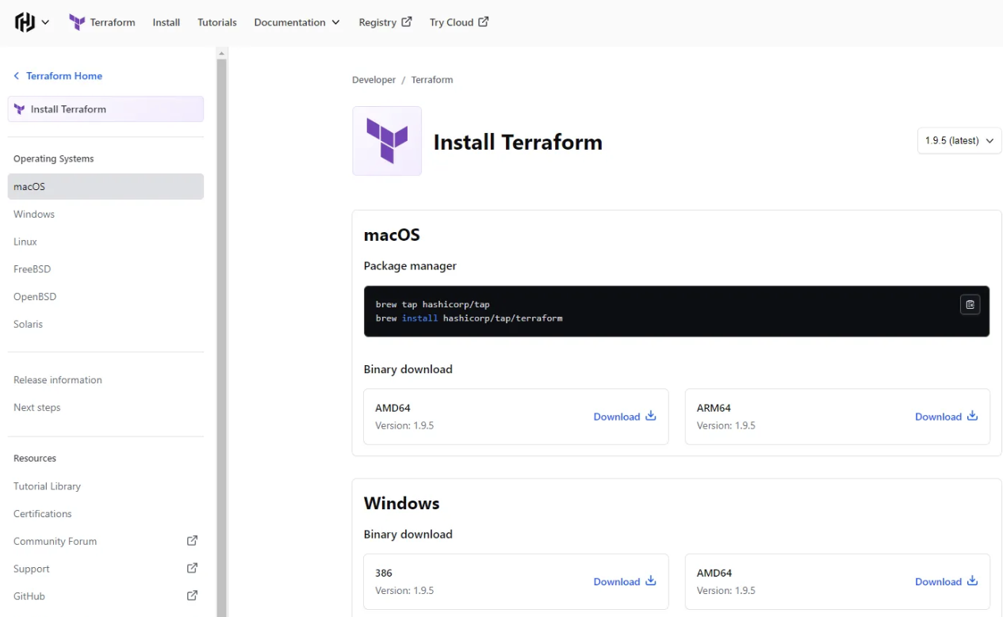Select Solaris in the sidebar

coord(29,324)
